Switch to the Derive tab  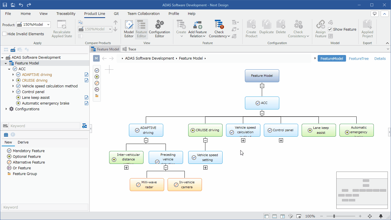coord(23,142)
